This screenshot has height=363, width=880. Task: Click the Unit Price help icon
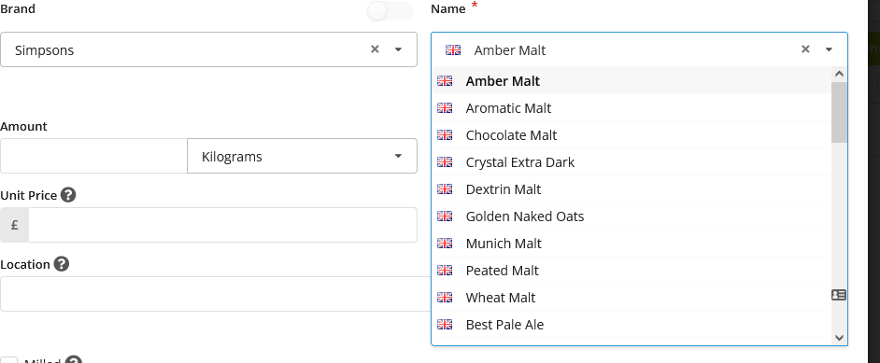68,195
